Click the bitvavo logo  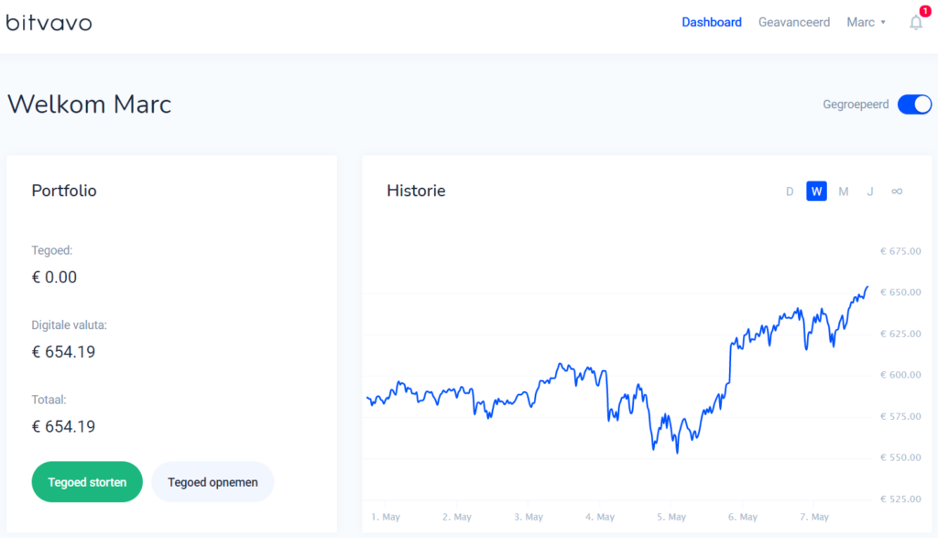(x=49, y=23)
